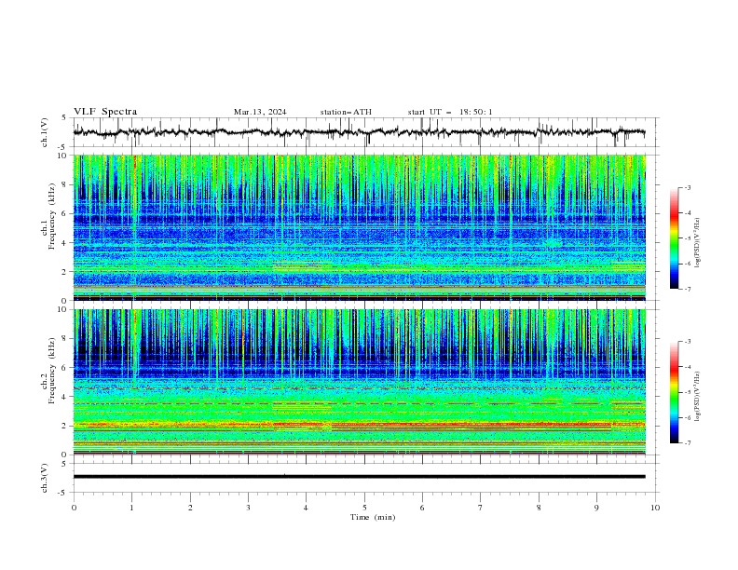Click time axis tick label "3"
The height and width of the screenshot is (570, 738).
(x=248, y=508)
